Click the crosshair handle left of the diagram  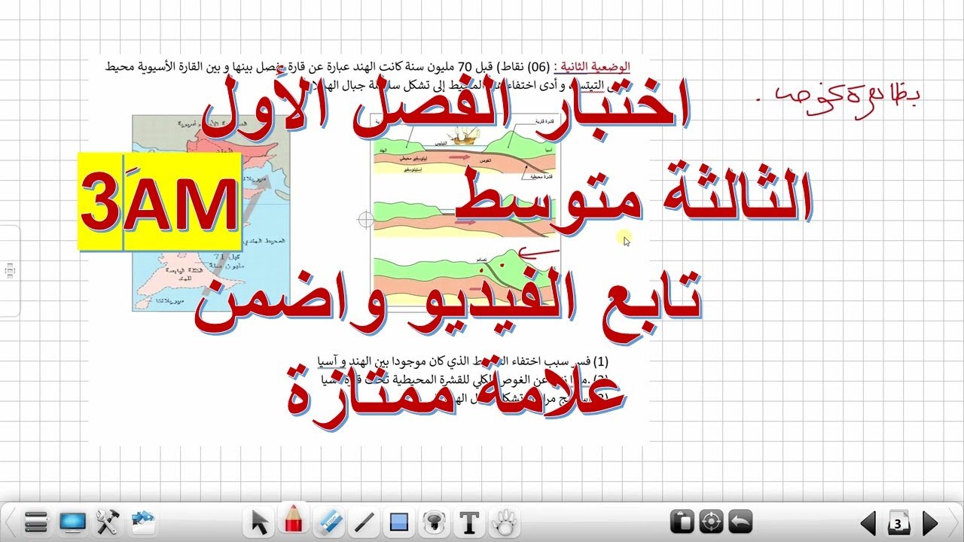(x=366, y=220)
